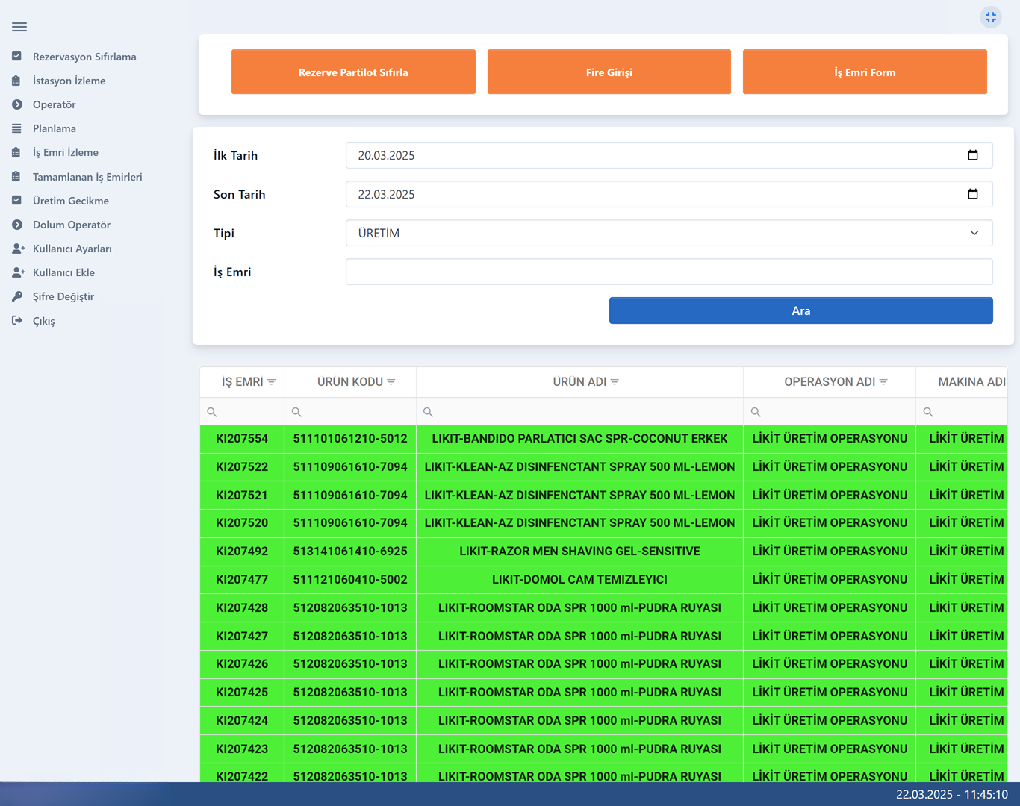1020x806 pixels.
Task: Select work order KI207520 cell
Action: coord(242,523)
